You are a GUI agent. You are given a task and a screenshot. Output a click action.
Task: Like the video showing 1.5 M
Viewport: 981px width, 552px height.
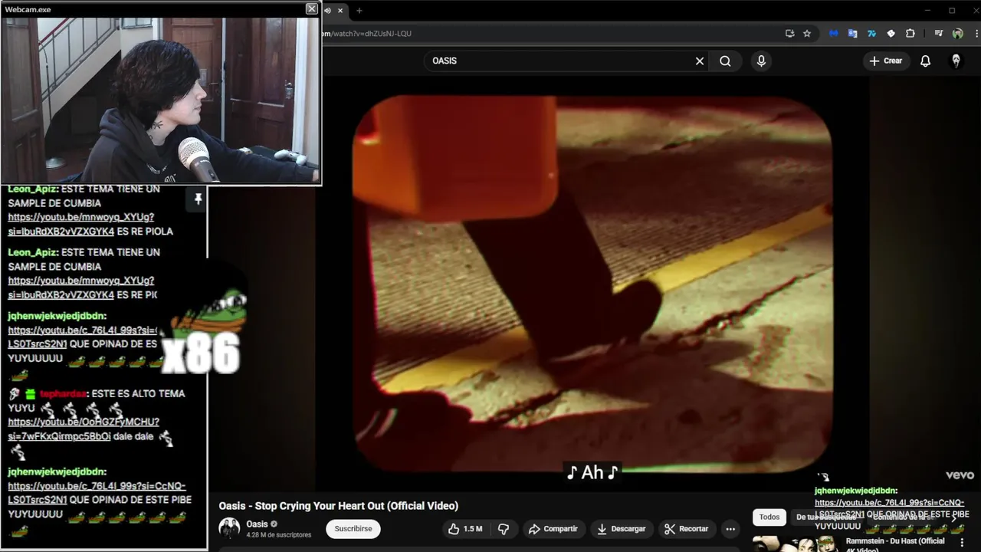pyautogui.click(x=466, y=529)
